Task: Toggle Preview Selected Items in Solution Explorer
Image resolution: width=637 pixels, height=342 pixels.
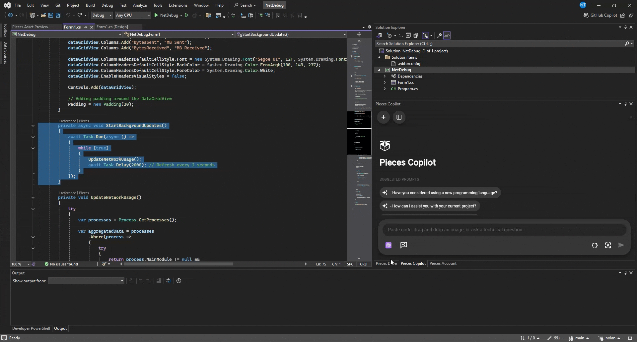Action: [447, 35]
